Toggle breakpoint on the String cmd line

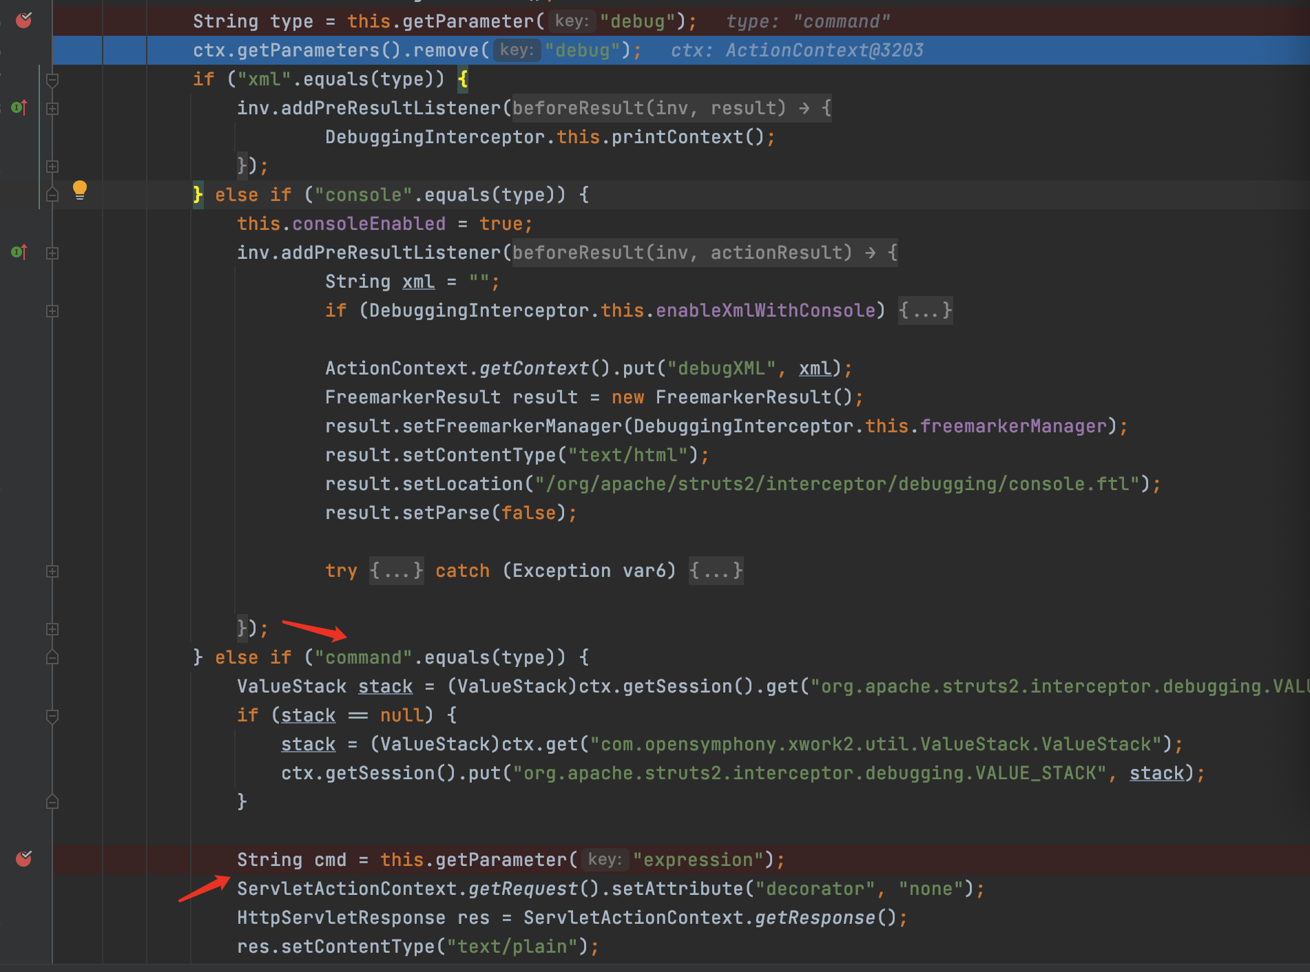point(24,859)
